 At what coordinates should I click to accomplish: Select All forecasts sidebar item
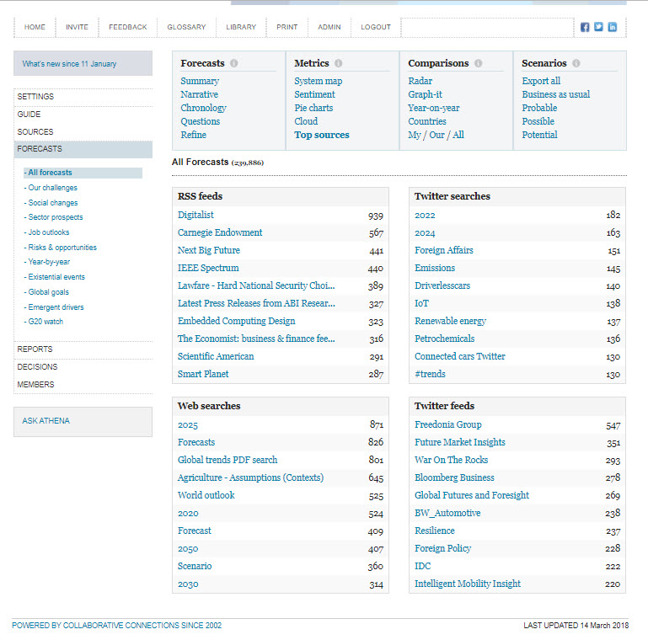pos(83,173)
